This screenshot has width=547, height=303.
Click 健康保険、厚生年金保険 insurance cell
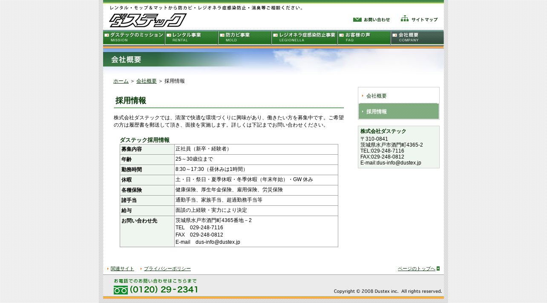coord(256,190)
